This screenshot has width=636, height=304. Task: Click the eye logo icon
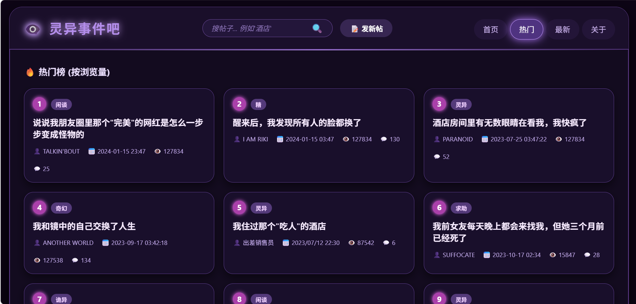(33, 29)
